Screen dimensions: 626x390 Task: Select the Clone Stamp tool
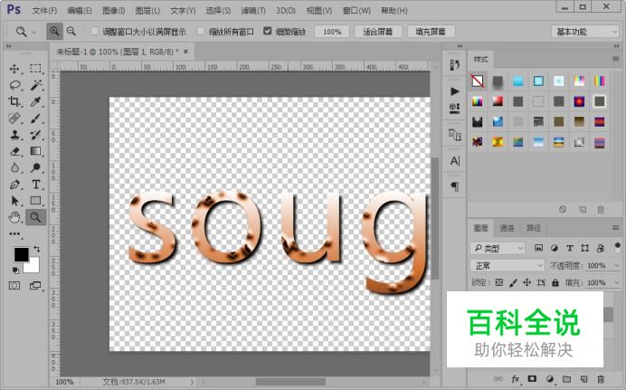pos(14,135)
